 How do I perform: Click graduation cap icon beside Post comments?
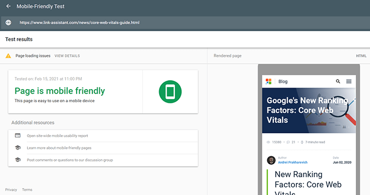click(x=17, y=160)
